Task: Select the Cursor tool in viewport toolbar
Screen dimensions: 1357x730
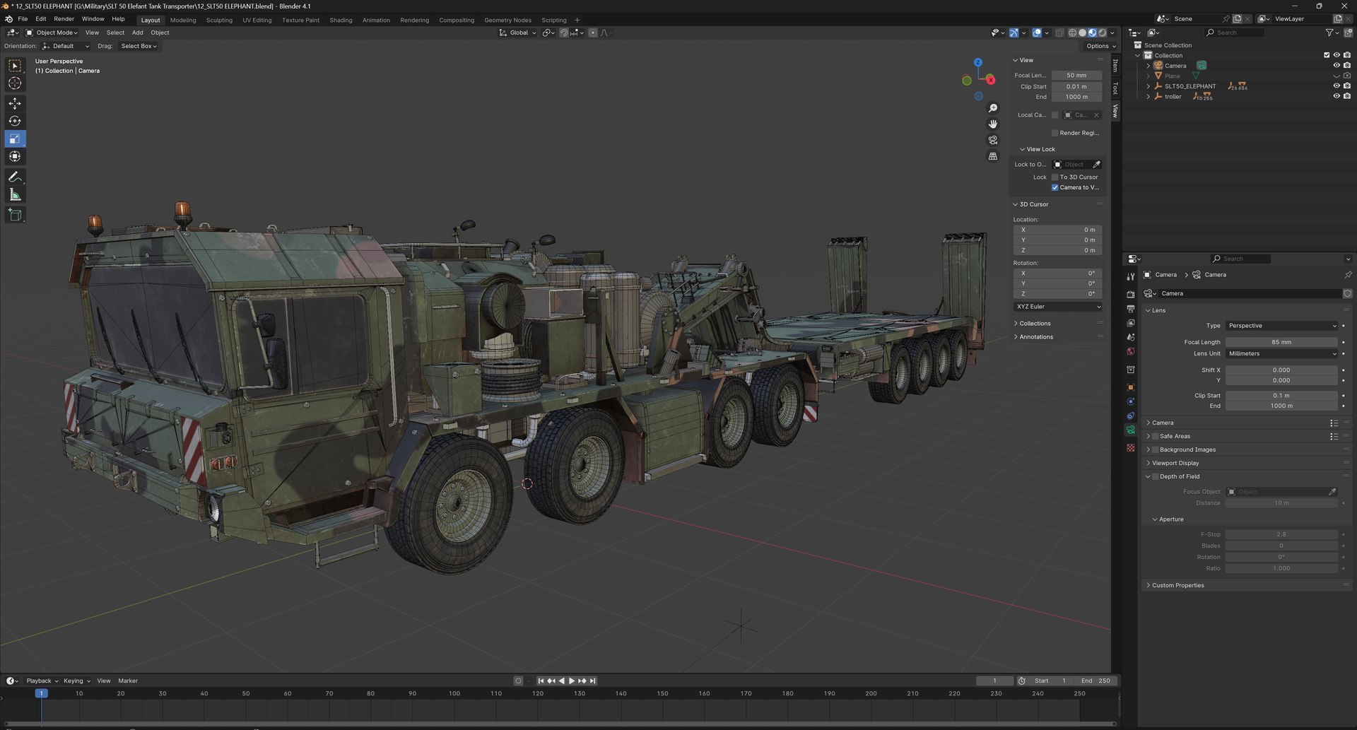Action: (15, 83)
